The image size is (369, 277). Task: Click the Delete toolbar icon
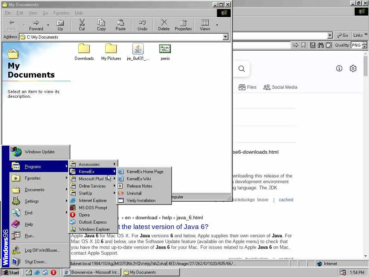point(164,25)
